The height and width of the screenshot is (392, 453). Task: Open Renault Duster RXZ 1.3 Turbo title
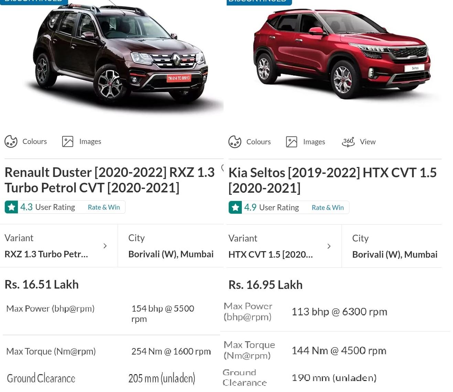click(109, 180)
